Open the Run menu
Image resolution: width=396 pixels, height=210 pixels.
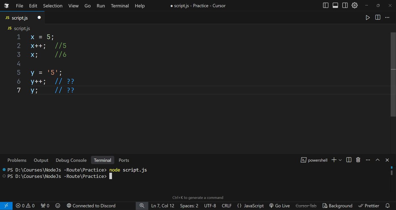click(101, 6)
